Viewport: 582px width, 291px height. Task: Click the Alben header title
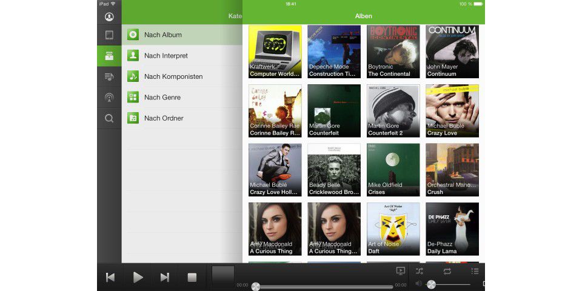[x=363, y=16]
